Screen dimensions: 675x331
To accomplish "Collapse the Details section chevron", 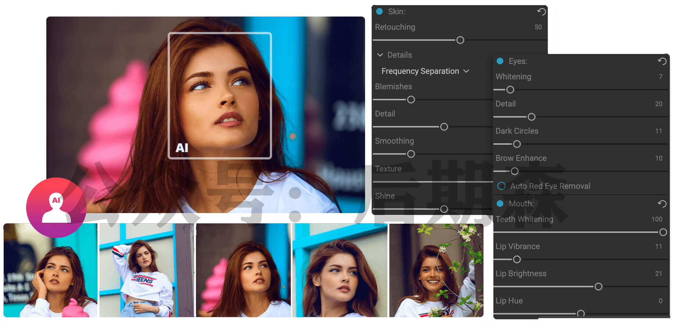I will (380, 55).
